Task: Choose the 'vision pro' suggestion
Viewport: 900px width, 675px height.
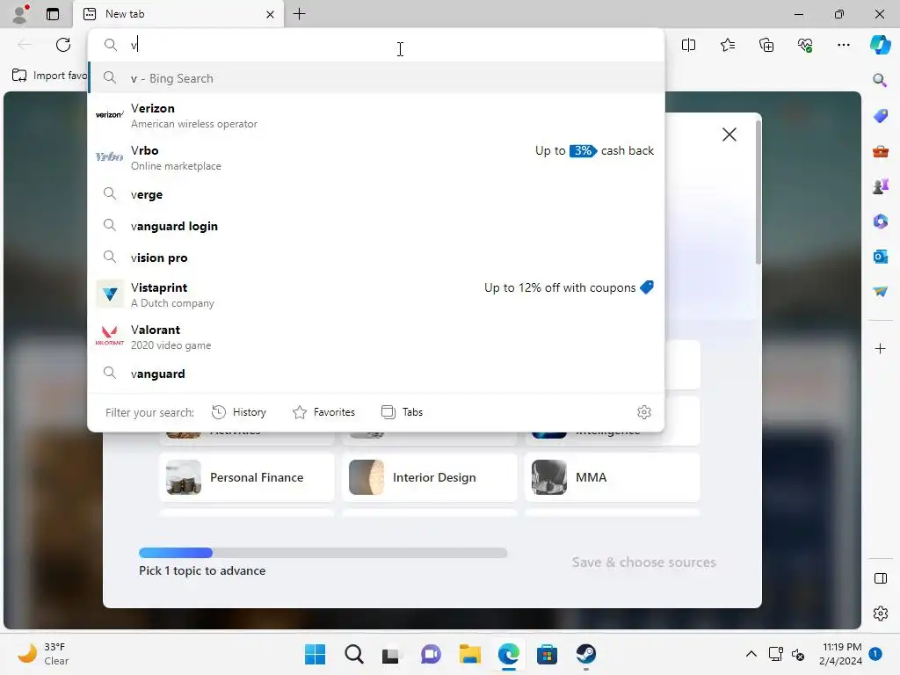Action: pos(376,258)
